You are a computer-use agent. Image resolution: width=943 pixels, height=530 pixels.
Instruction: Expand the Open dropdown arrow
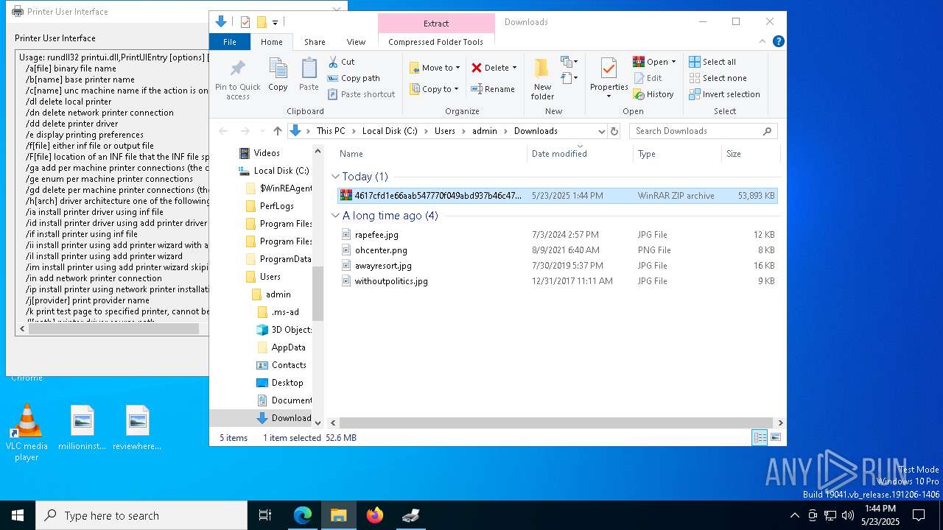pos(673,62)
